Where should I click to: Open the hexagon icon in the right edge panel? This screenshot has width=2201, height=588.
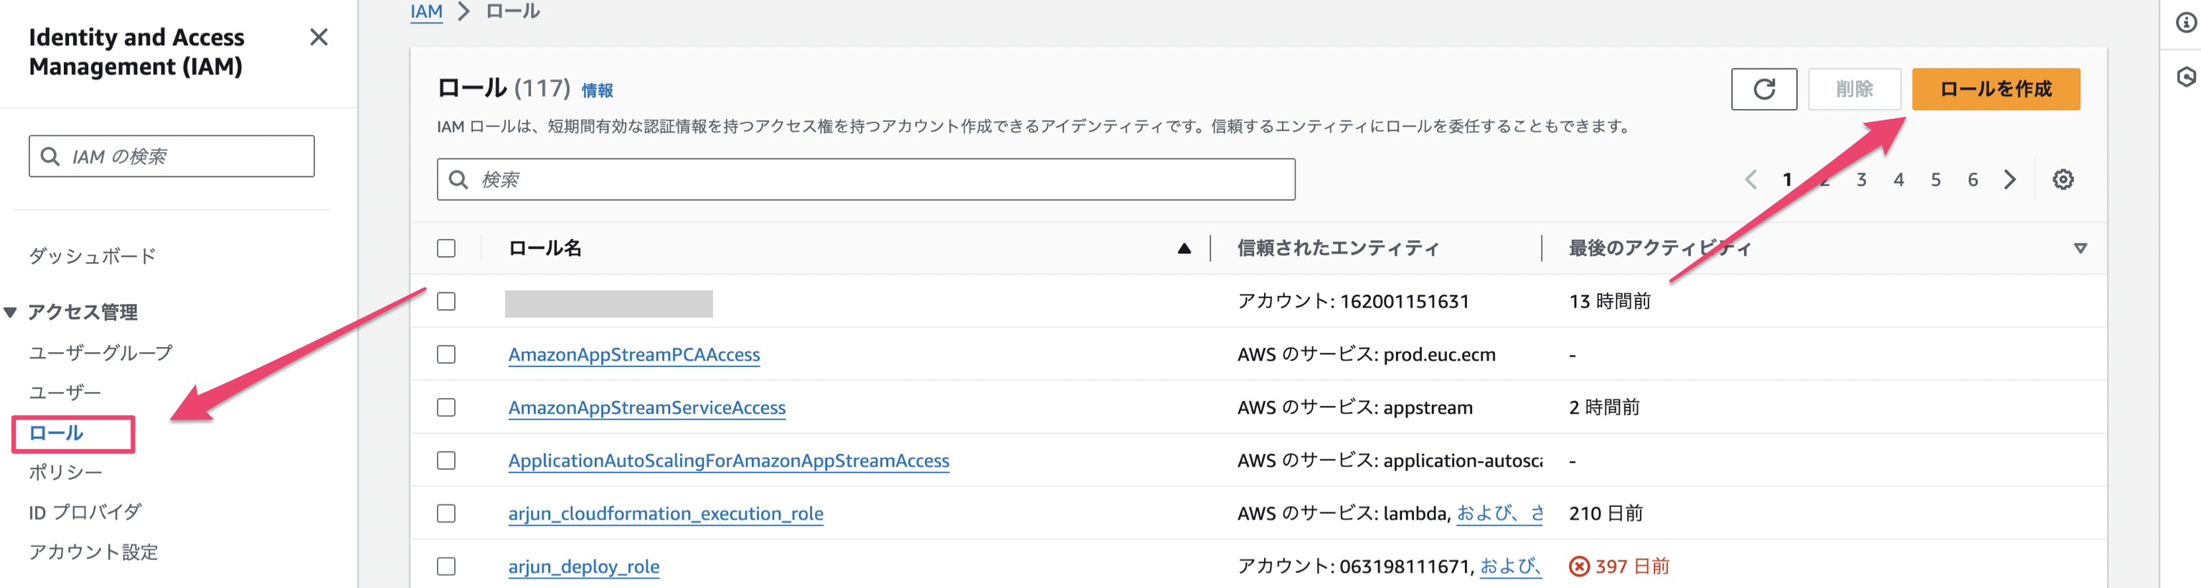pos(2186,77)
